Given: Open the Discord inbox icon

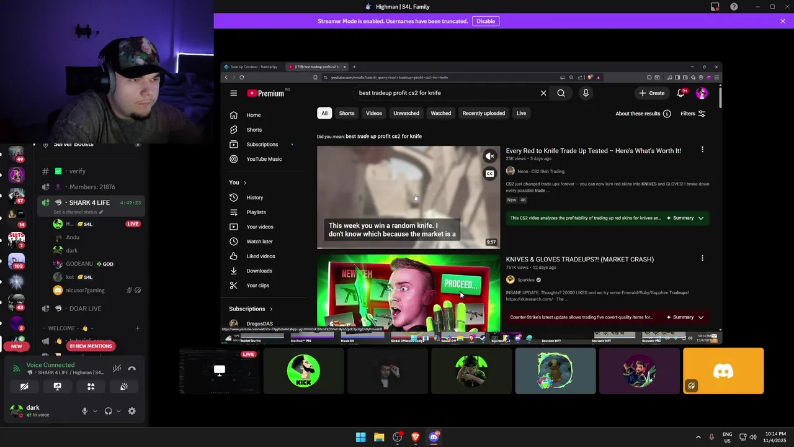Looking at the screenshot, I should click(x=715, y=7).
